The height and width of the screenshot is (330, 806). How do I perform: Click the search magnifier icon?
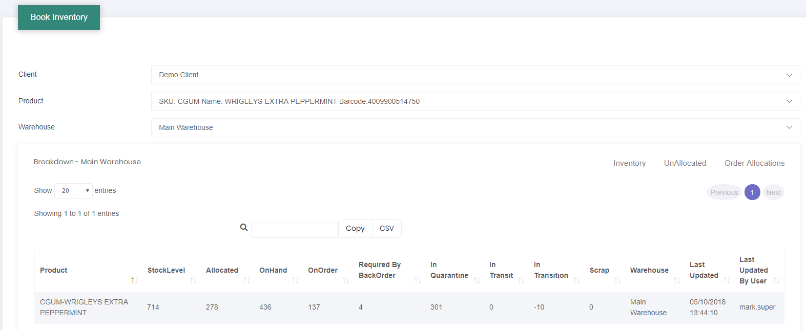tap(244, 227)
